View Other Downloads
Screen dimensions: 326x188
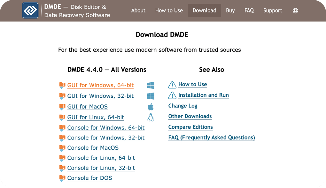click(x=190, y=116)
